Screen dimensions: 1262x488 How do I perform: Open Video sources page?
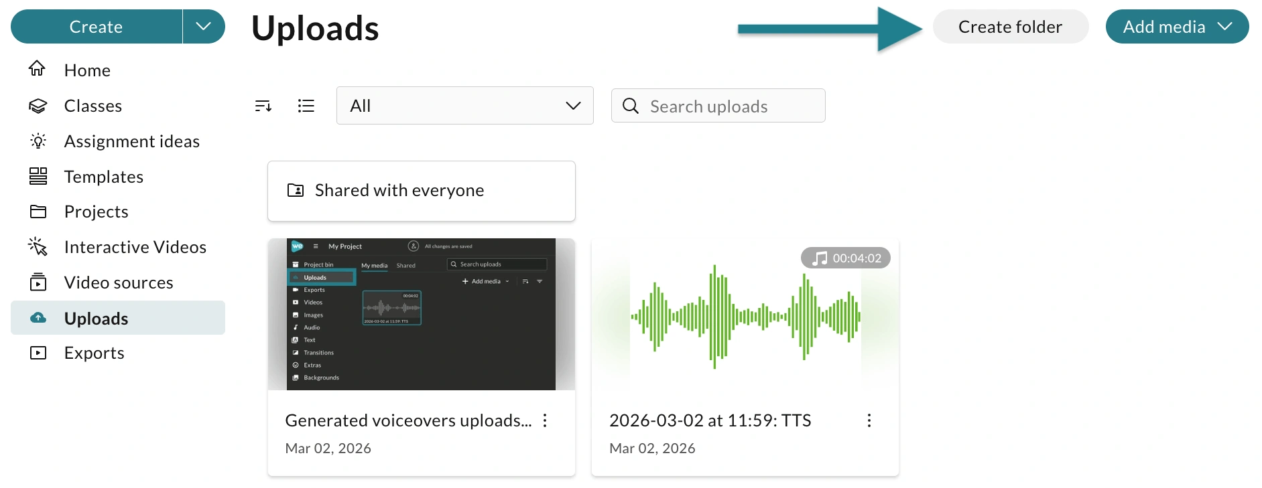click(118, 282)
